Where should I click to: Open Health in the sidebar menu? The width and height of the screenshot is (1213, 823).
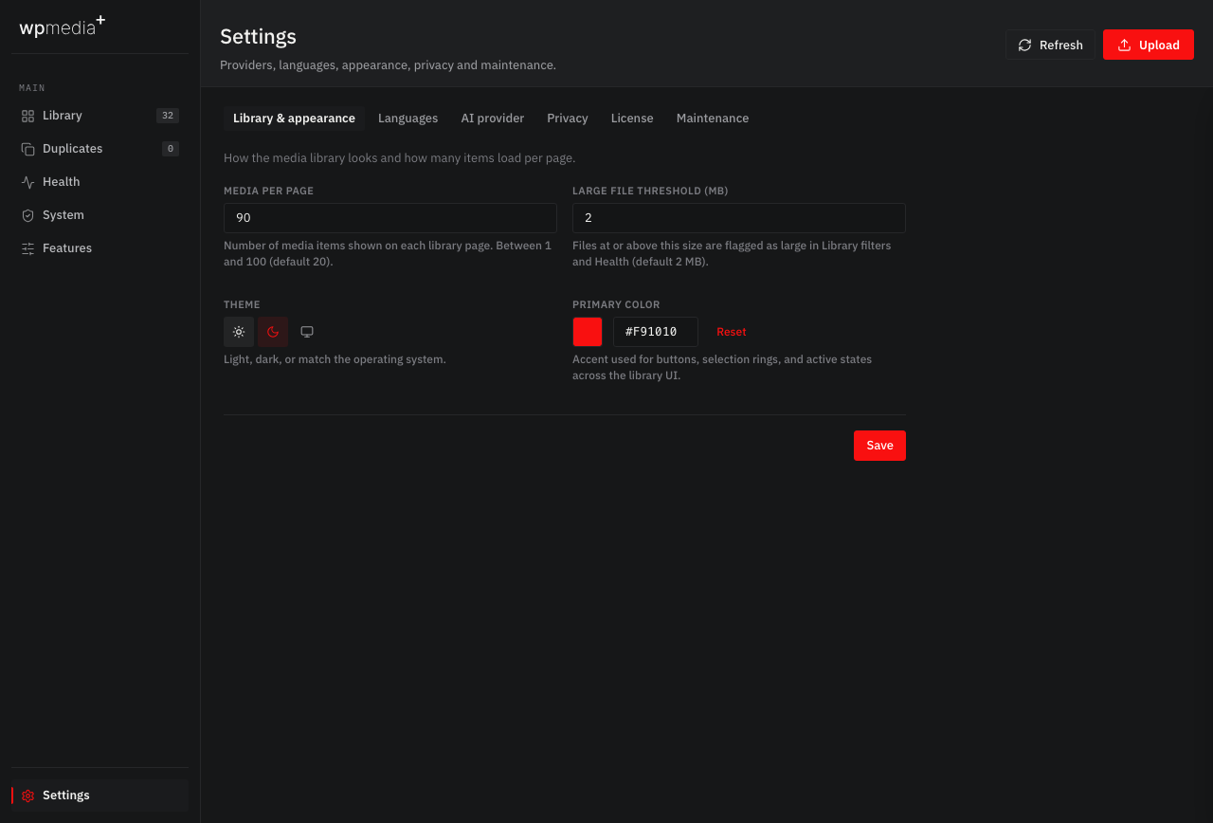coord(100,182)
